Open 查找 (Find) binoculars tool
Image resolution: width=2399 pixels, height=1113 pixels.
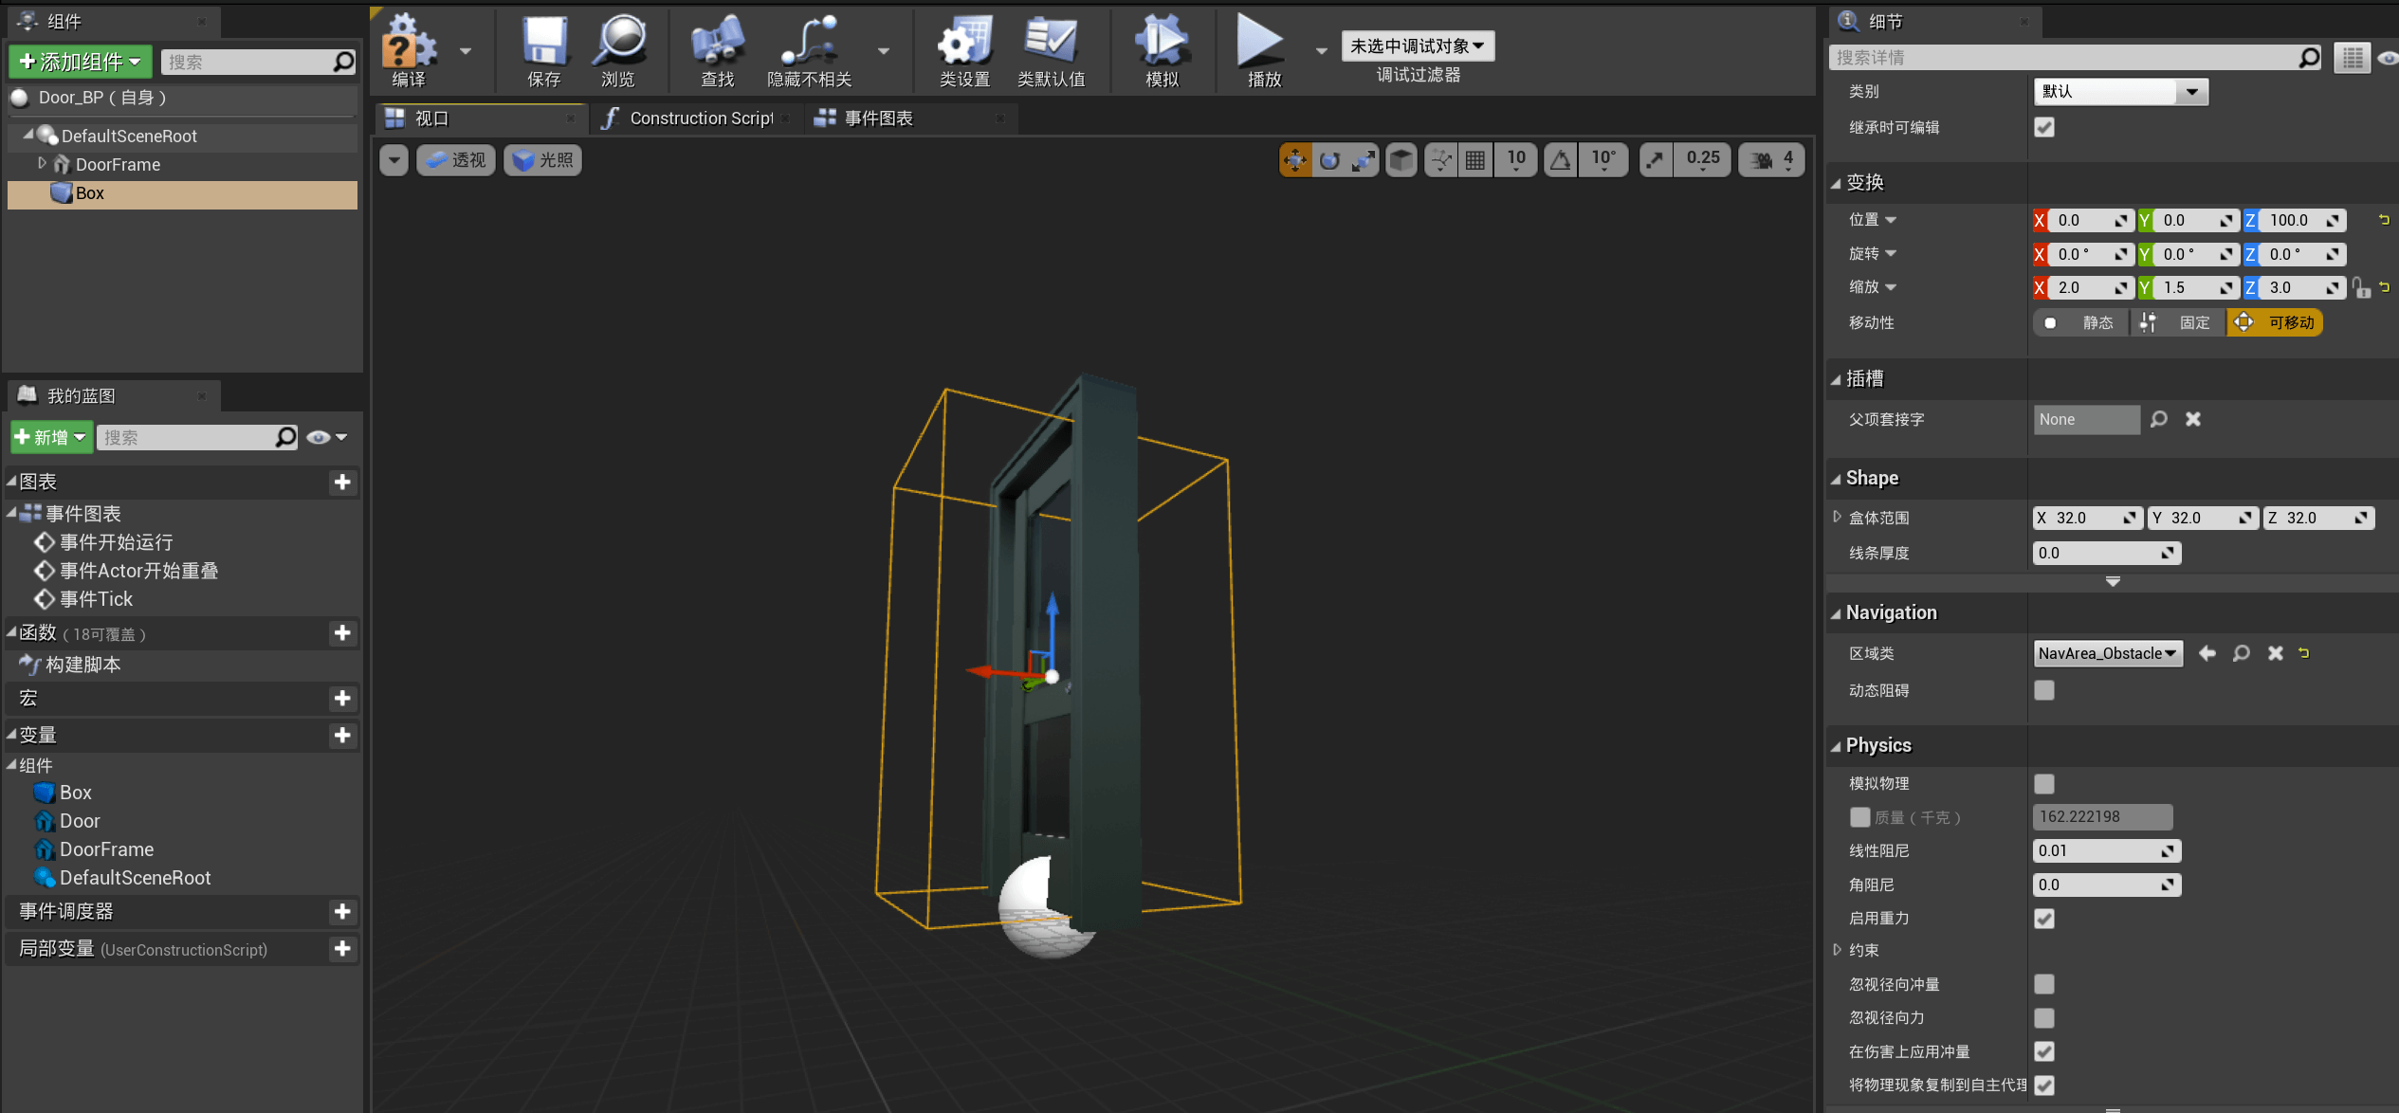pos(718,51)
